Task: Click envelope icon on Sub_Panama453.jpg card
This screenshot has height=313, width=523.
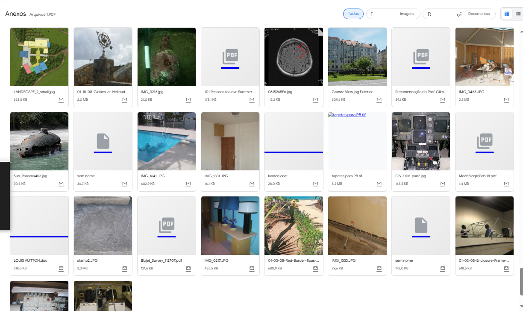Action: click(61, 184)
